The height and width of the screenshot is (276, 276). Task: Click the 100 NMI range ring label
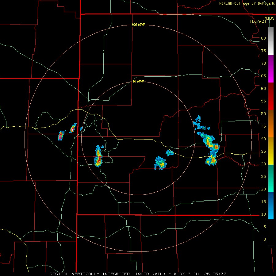click(x=138, y=25)
